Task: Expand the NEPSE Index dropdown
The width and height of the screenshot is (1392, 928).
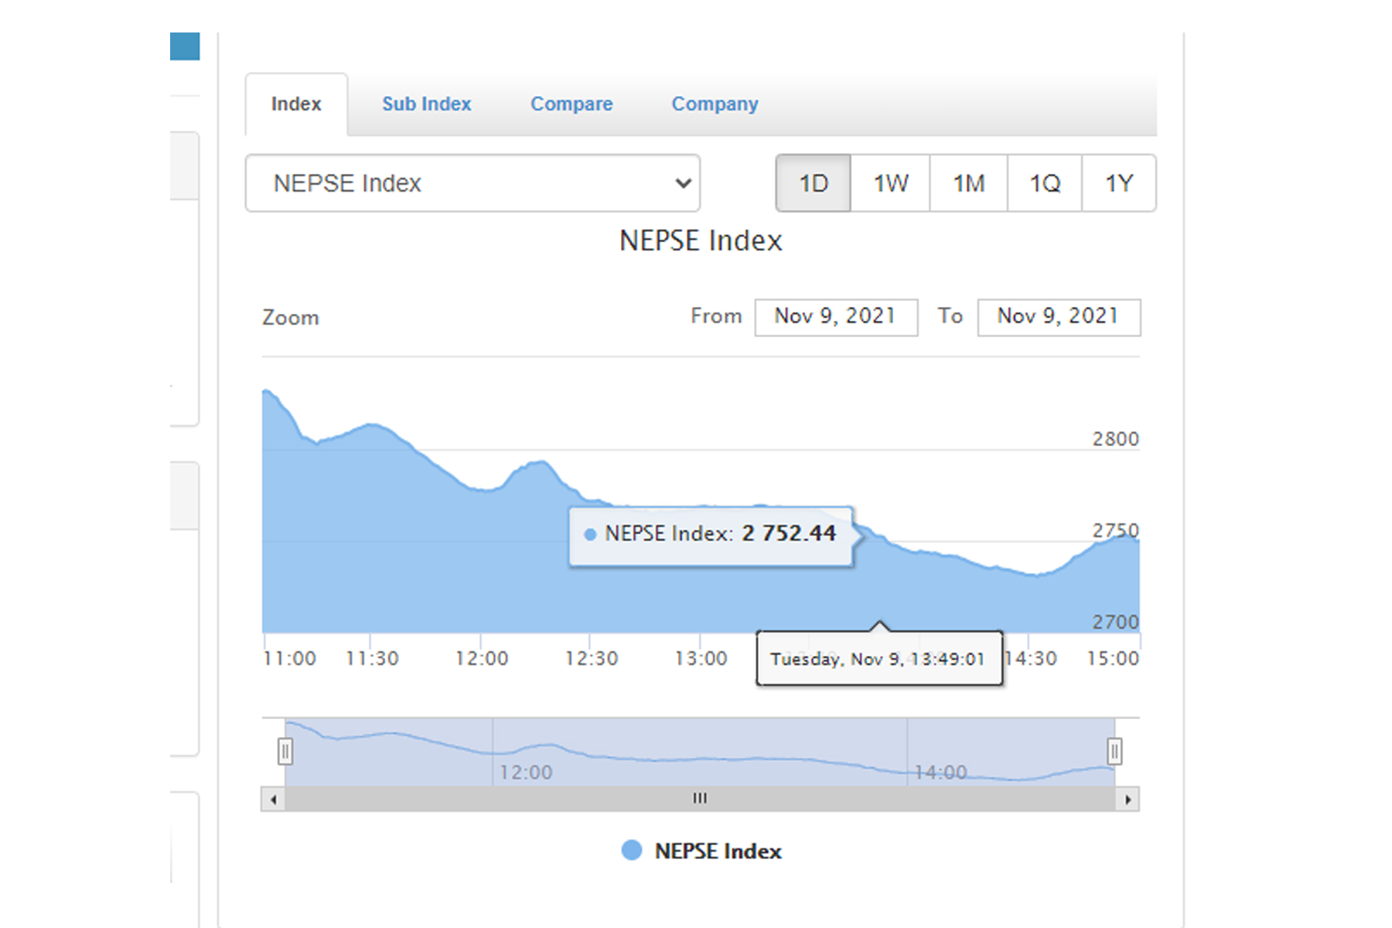Action: pyautogui.click(x=473, y=183)
